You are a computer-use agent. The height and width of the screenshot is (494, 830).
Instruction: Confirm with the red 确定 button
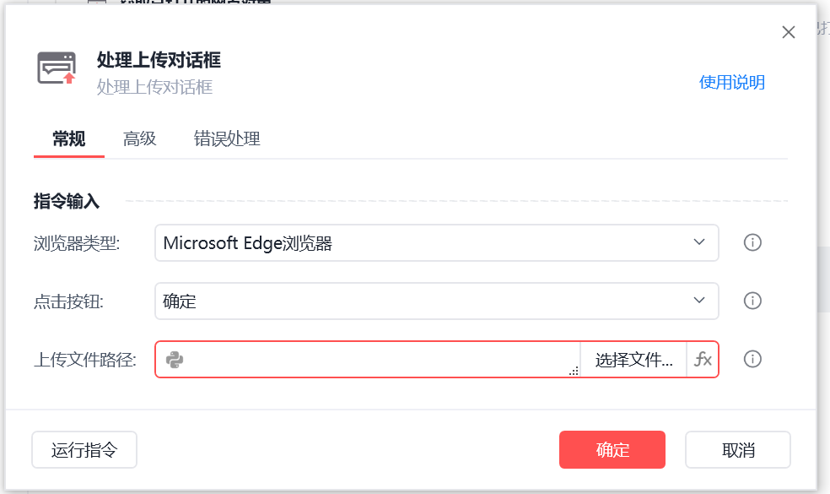[612, 450]
